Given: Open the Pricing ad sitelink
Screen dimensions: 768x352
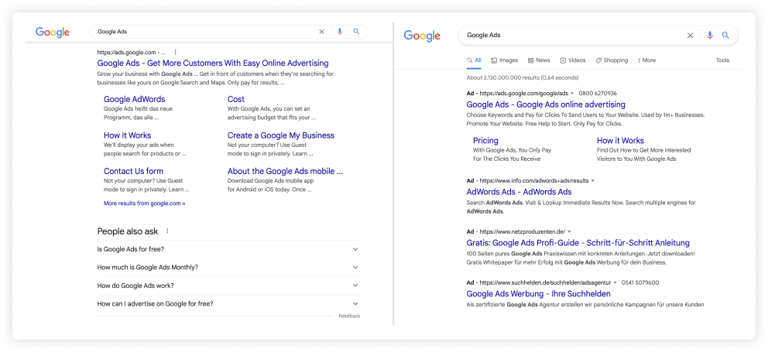Looking at the screenshot, I should [x=485, y=141].
